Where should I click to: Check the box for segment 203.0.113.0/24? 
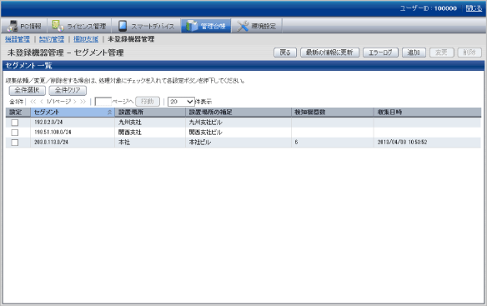click(x=15, y=143)
